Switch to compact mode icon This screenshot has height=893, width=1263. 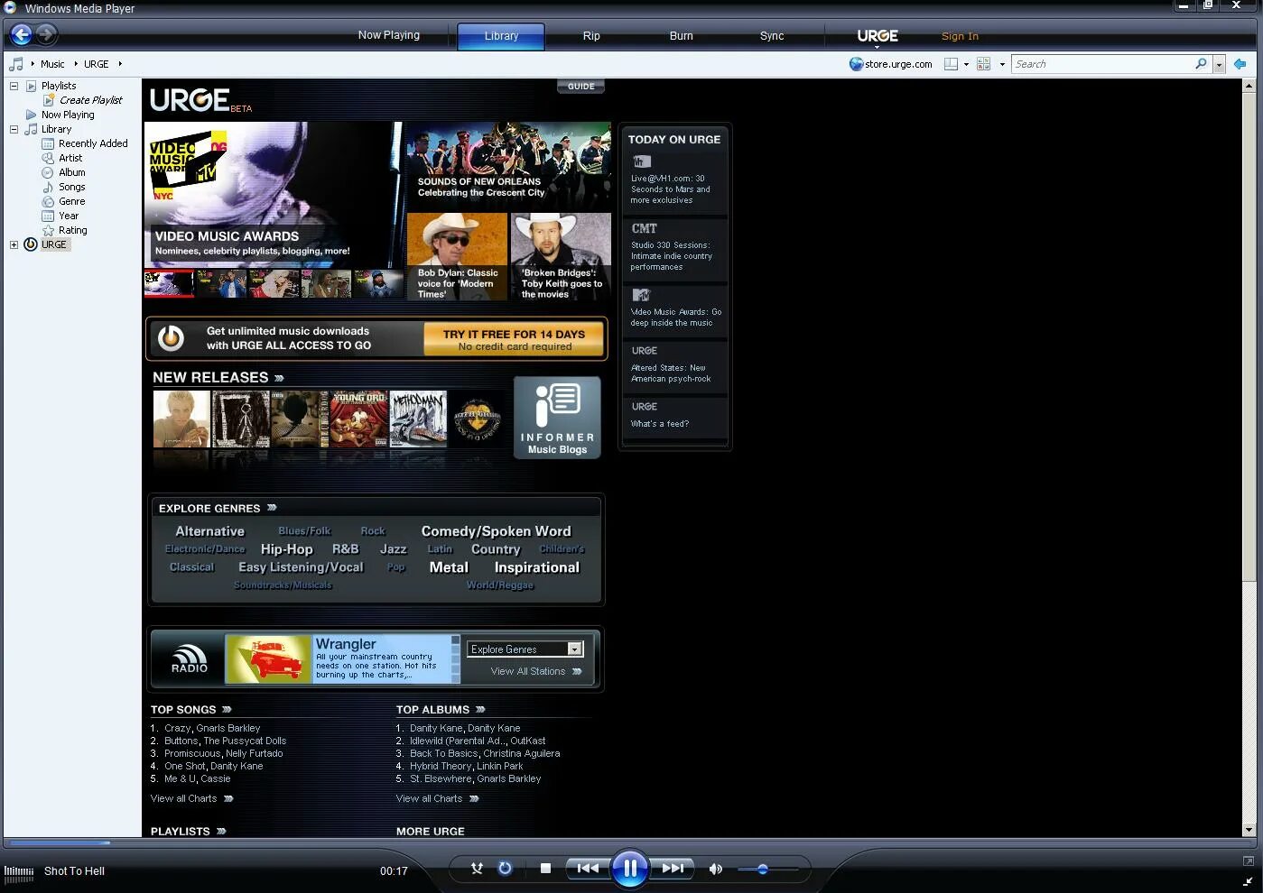(1248, 881)
